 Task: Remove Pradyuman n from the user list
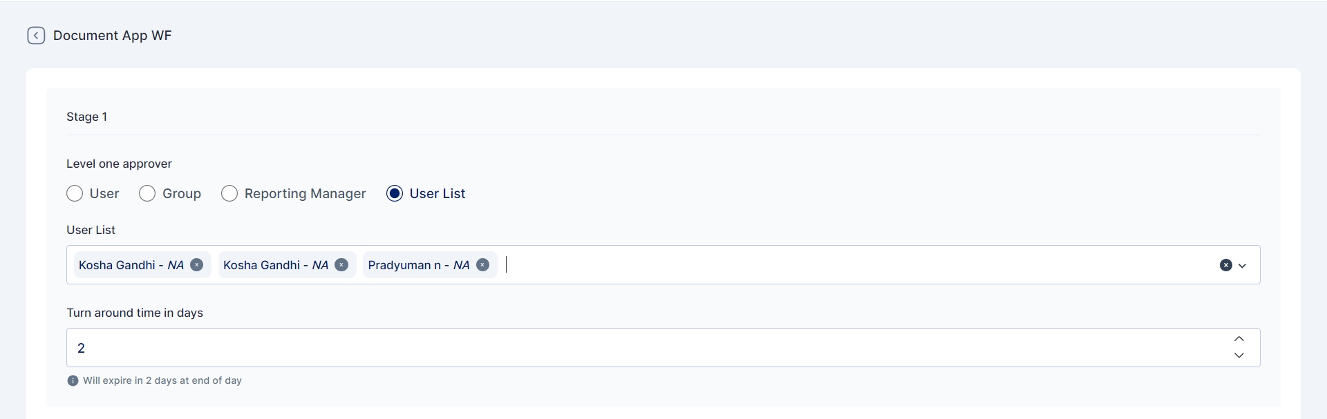(483, 265)
